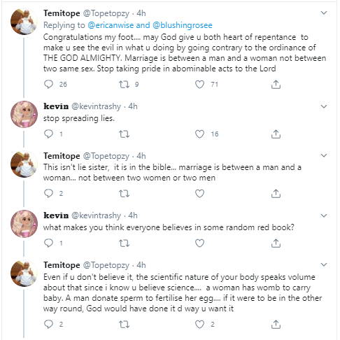
Task: Retweet kevin's "stop spreading lies" tweet
Action: [x=124, y=134]
